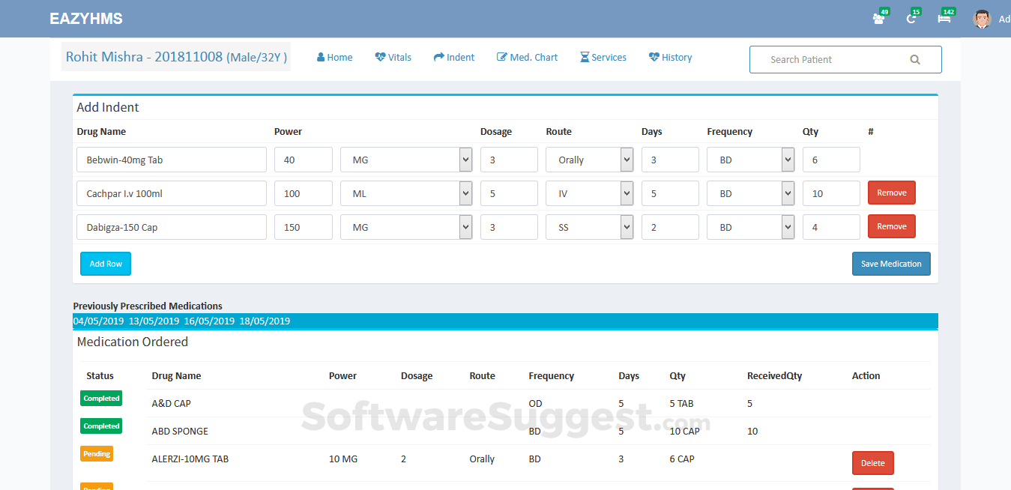Image resolution: width=1011 pixels, height=490 pixels.
Task: Expand the BD frequency dropdown for Dabigza-150 Cap
Action: [x=750, y=227]
